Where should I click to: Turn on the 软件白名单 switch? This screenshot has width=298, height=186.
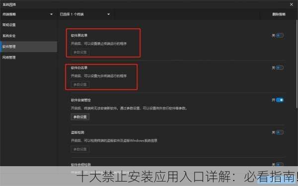click(x=280, y=68)
